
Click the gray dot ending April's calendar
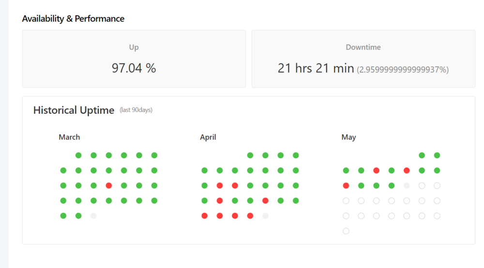pyautogui.click(x=265, y=216)
